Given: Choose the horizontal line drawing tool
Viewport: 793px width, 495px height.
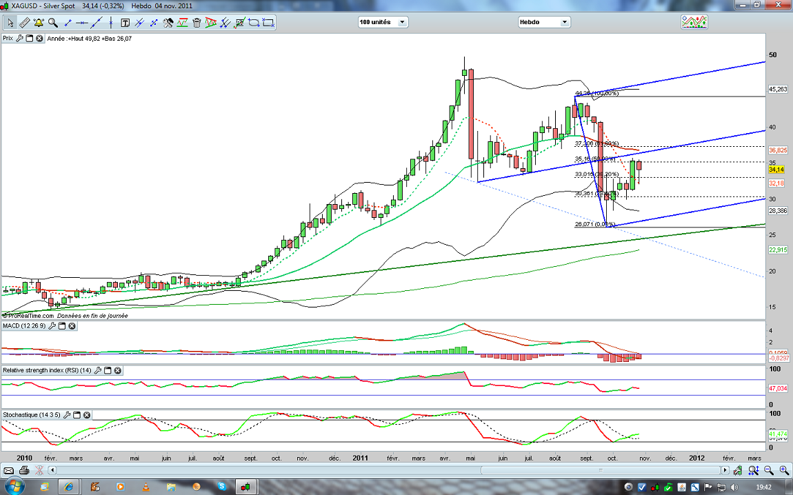Looking at the screenshot, I should tap(82, 23).
